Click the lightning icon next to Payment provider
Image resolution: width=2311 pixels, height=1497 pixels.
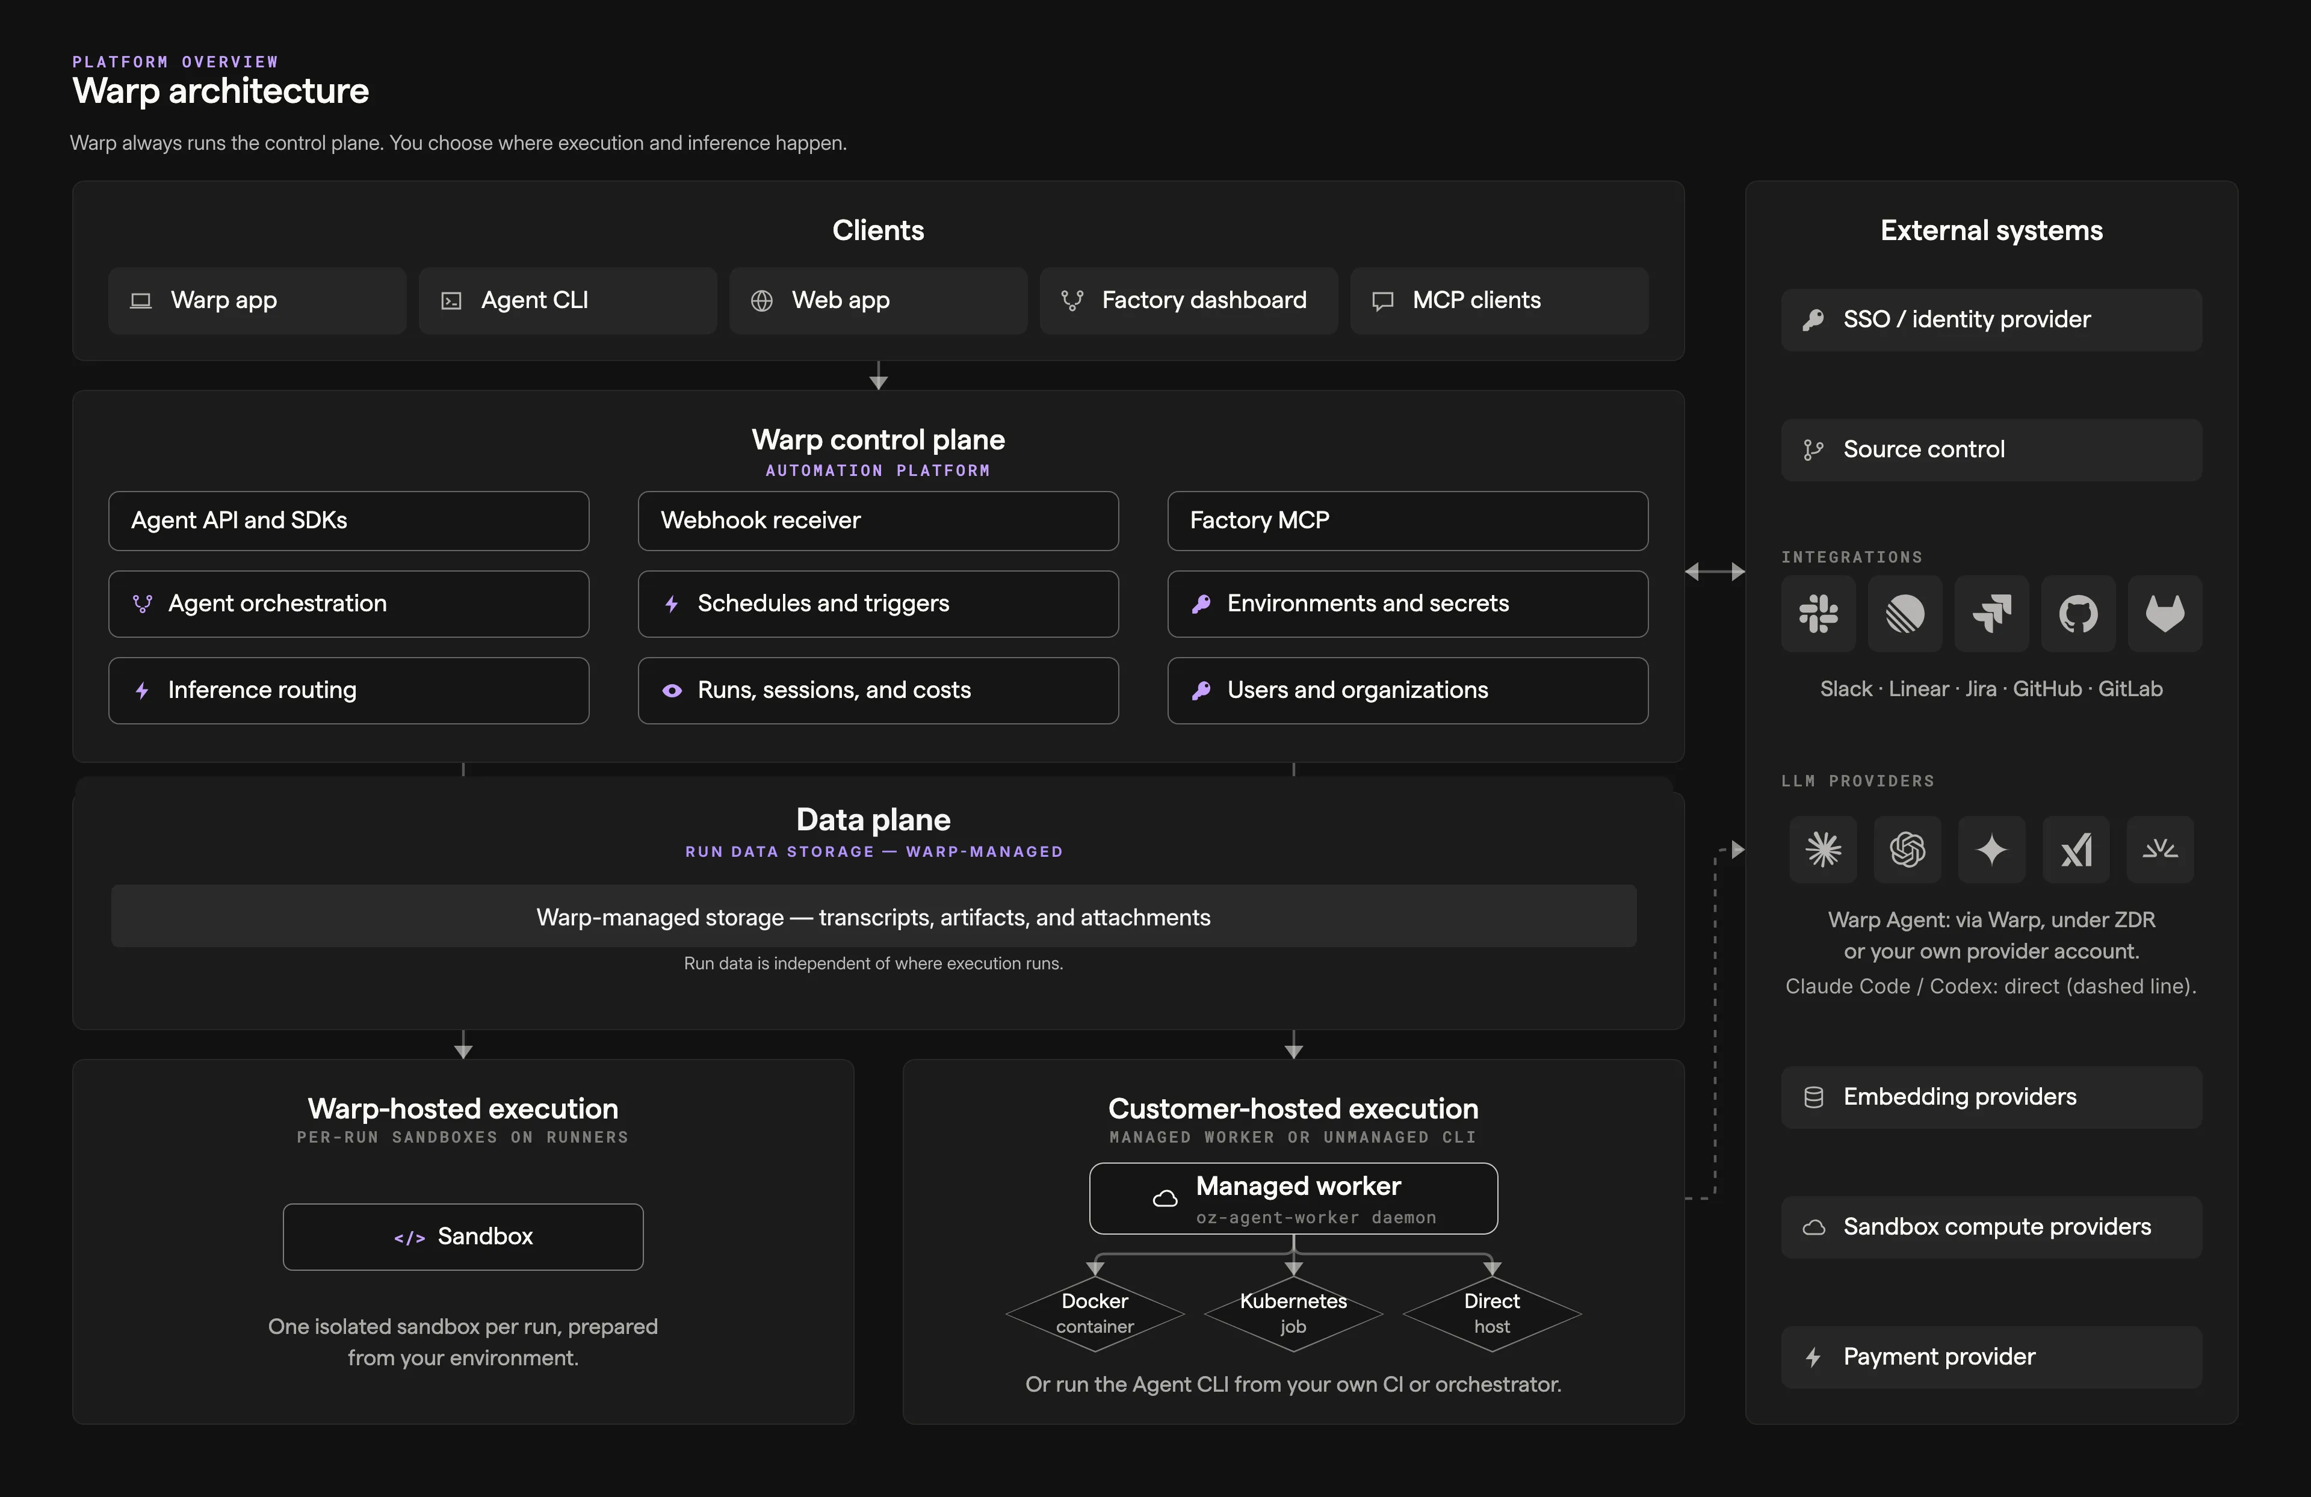pos(1813,1357)
